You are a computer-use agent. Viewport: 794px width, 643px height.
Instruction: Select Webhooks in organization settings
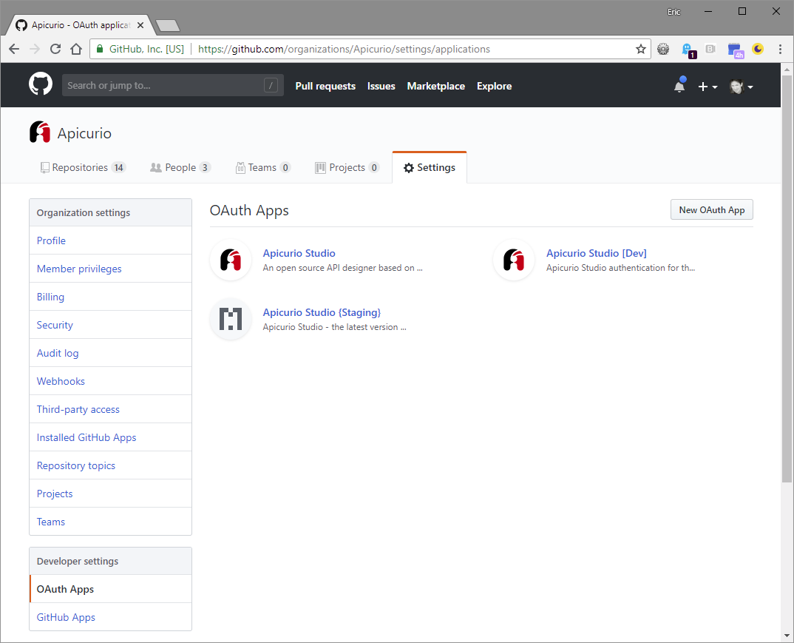[x=61, y=381]
